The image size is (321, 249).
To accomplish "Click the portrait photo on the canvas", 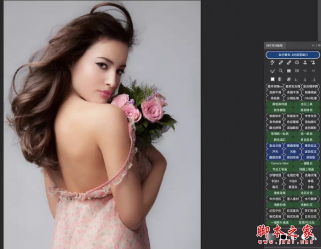I will tap(102, 124).
